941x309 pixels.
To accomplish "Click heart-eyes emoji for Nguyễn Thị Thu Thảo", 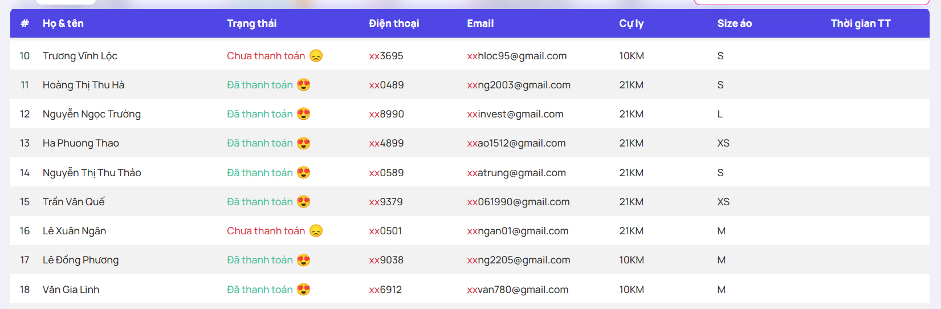I will click(304, 173).
